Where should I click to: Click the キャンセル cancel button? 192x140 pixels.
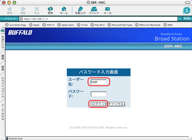116,104
